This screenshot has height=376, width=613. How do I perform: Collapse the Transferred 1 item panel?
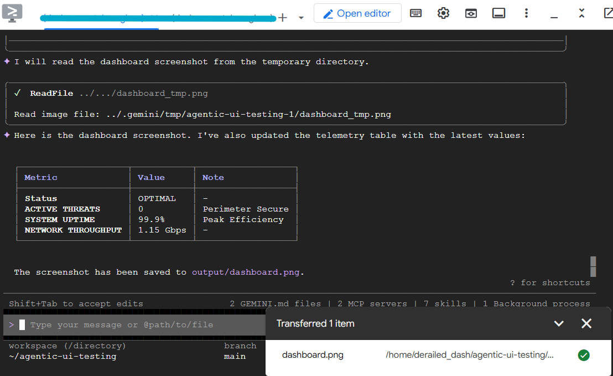559,323
